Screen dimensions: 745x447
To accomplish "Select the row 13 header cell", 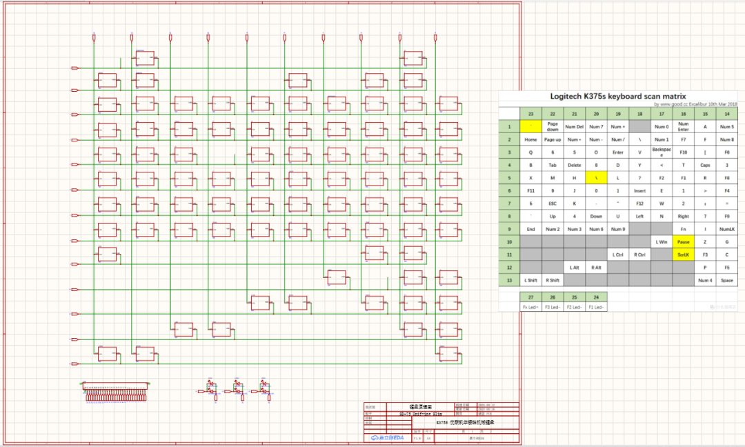I will tap(509, 280).
